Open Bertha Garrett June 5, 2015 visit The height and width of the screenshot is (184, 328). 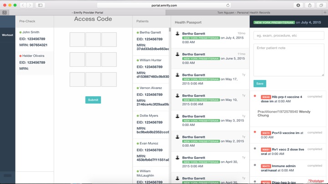[210, 59]
